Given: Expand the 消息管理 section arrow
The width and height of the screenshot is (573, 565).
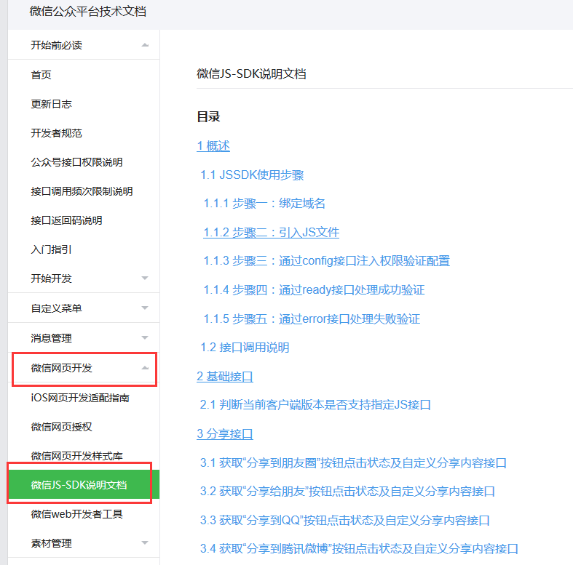Looking at the screenshot, I should coord(145,337).
